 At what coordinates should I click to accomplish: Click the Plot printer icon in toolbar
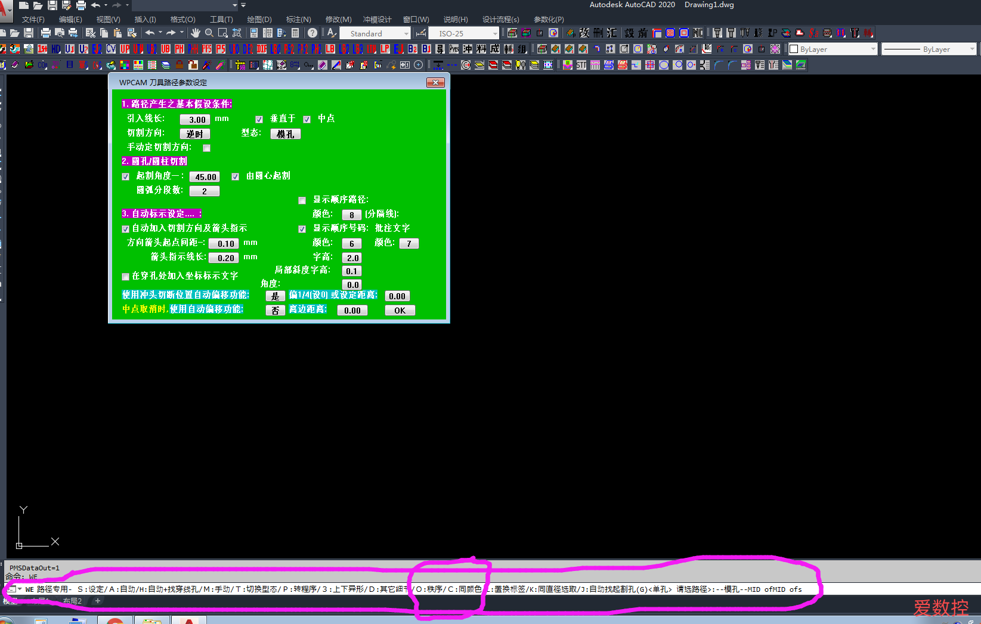point(45,33)
